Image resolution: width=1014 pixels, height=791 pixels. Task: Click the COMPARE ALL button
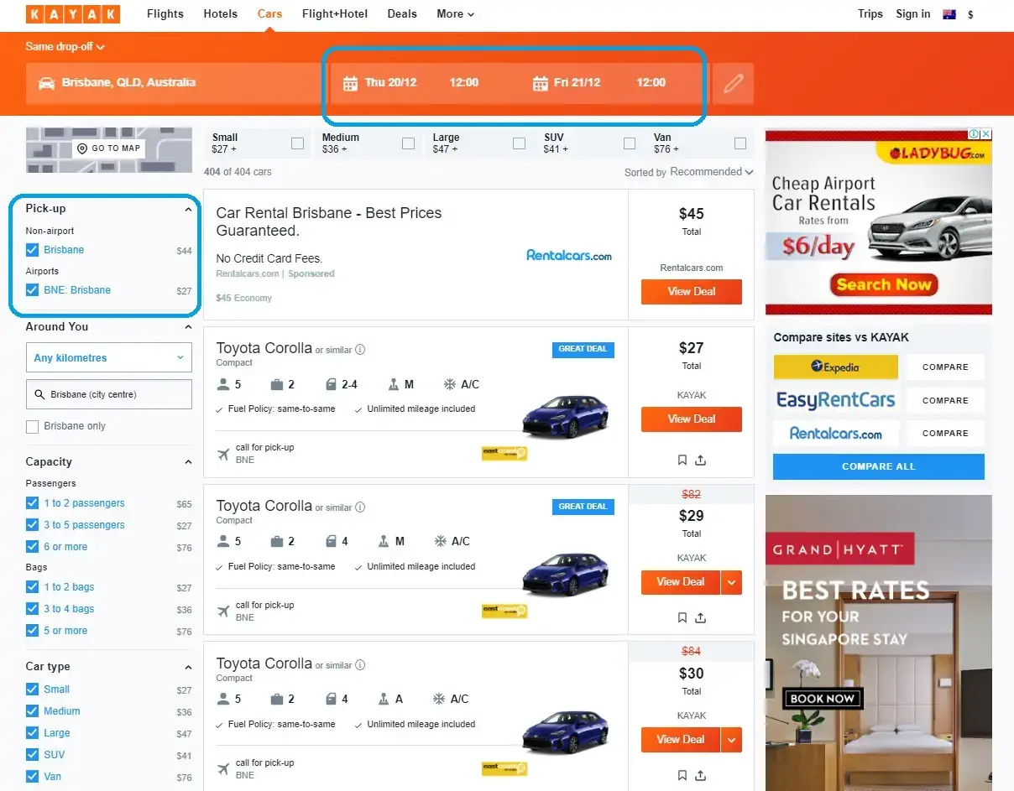(x=879, y=466)
